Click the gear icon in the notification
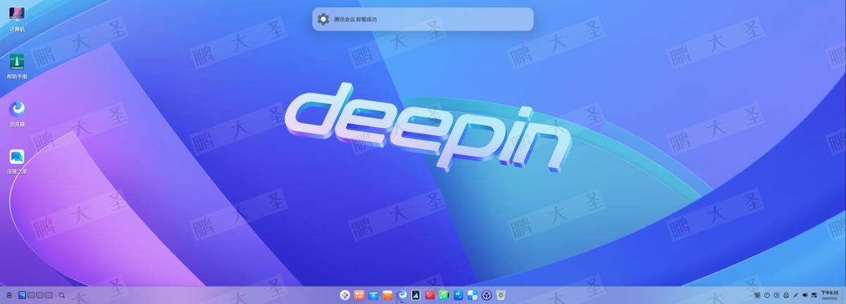The width and height of the screenshot is (846, 304). (323, 19)
